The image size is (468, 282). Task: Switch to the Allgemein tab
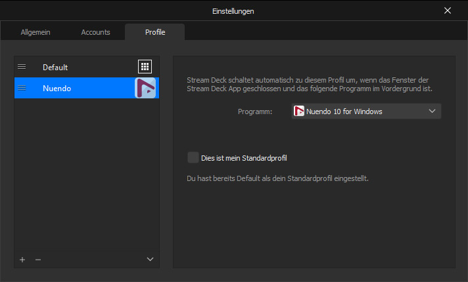click(x=35, y=31)
